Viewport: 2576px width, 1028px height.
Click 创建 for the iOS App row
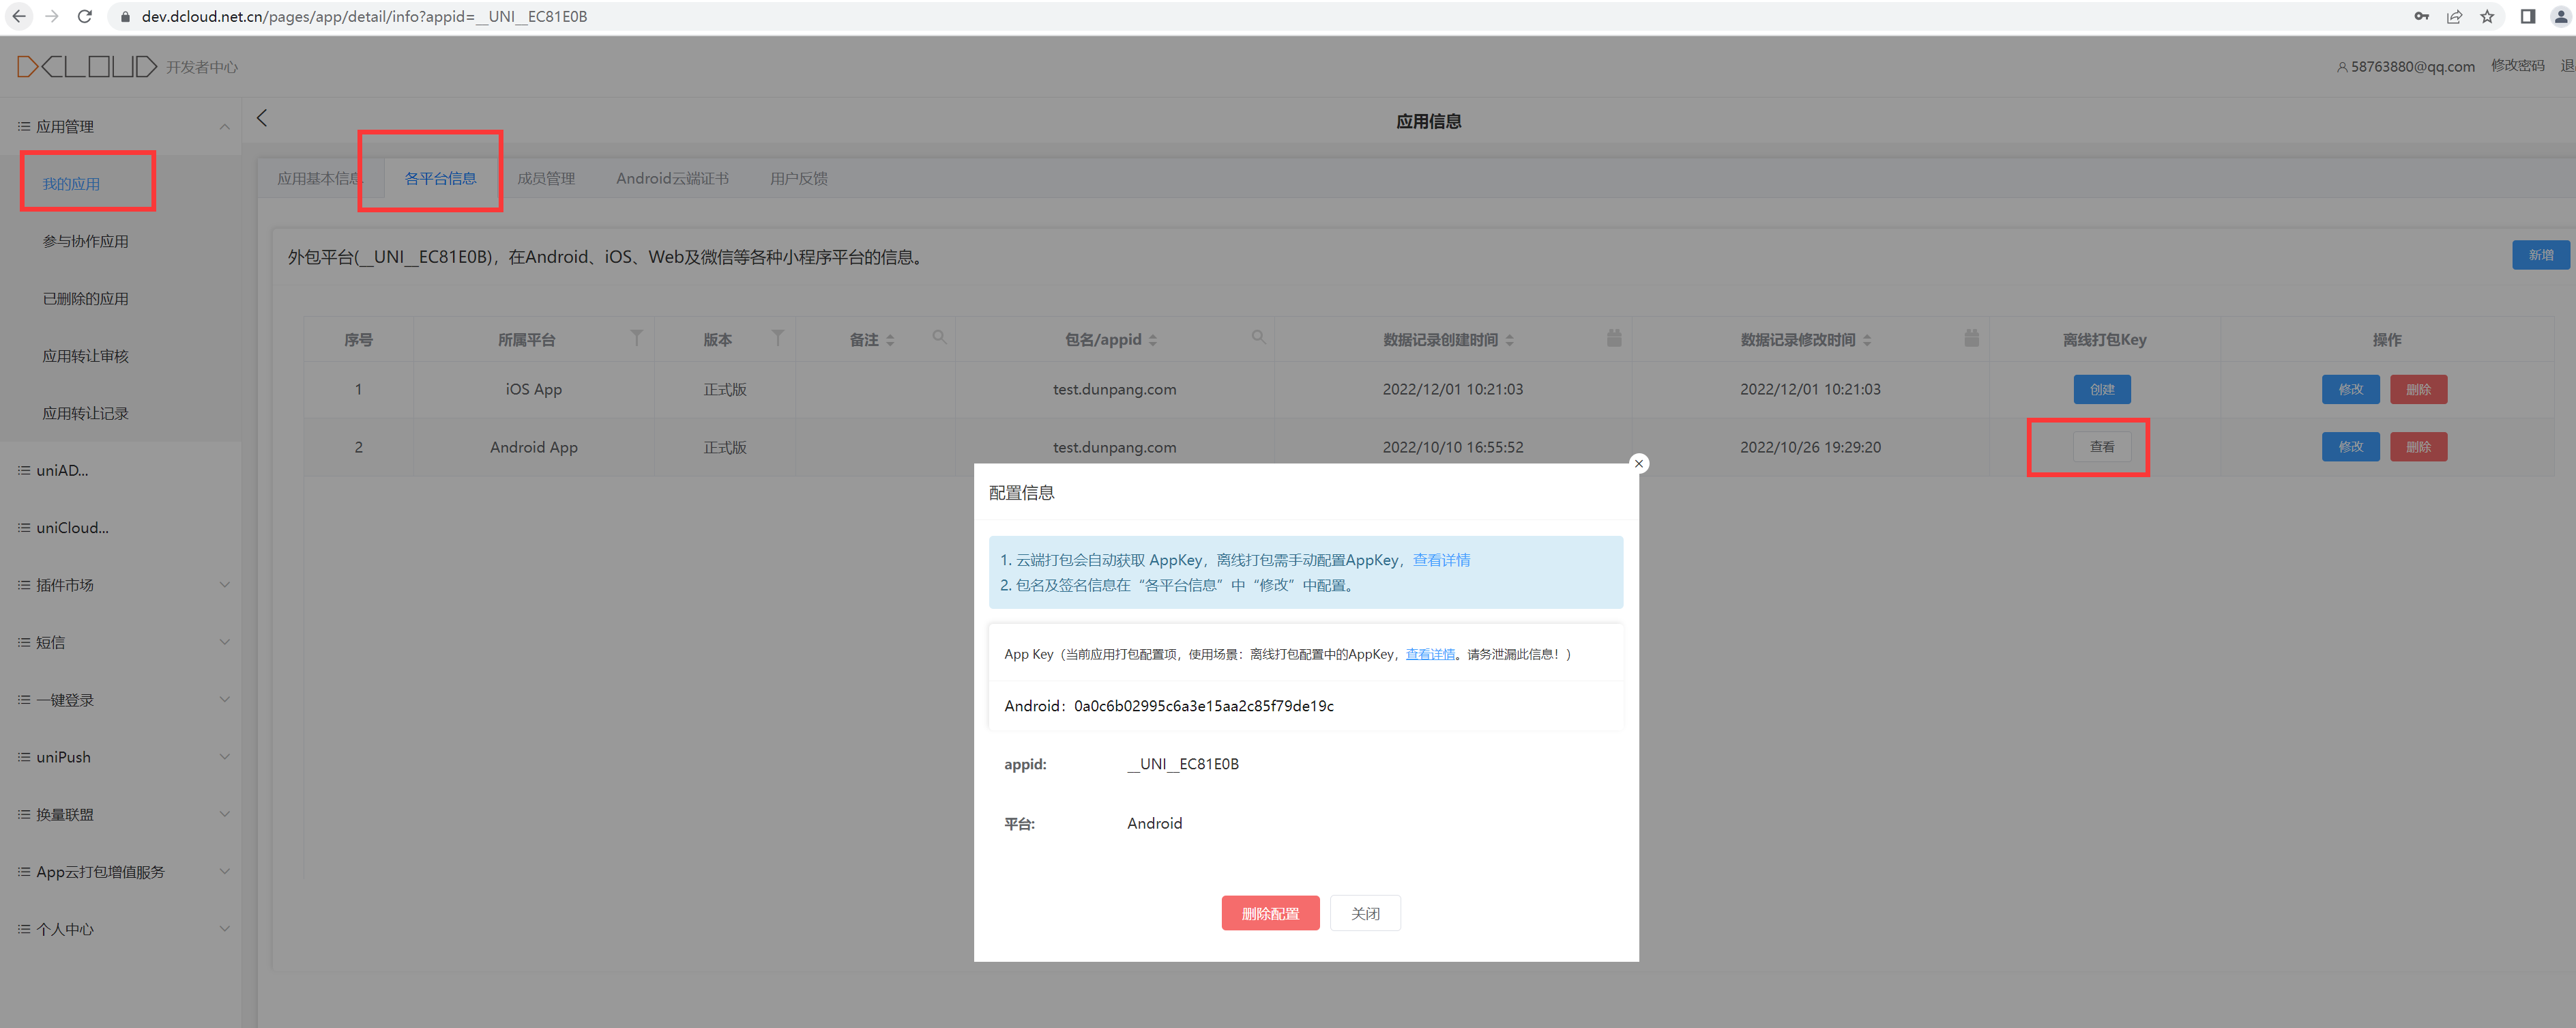(x=2101, y=389)
